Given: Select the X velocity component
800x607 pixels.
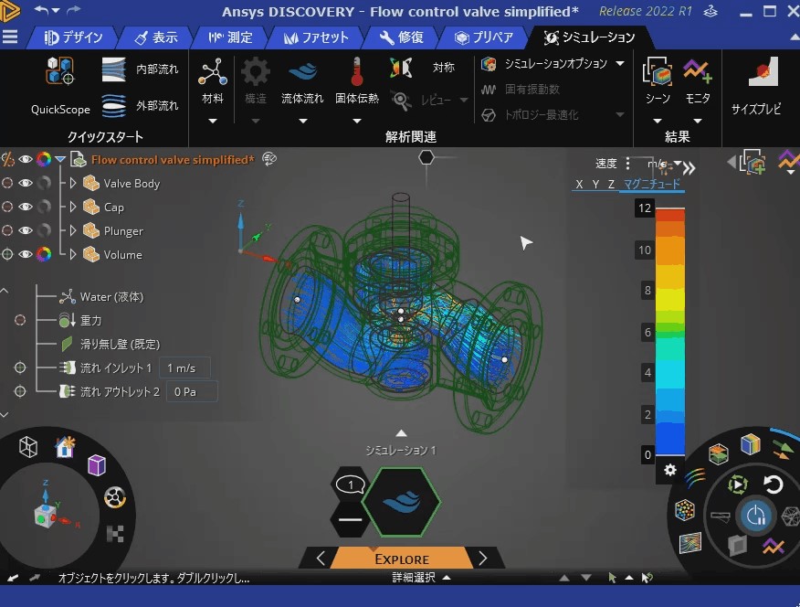Looking at the screenshot, I should (579, 184).
